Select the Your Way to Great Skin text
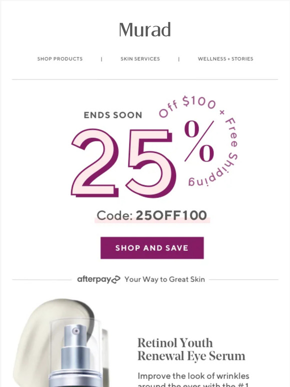This screenshot has width=290, height=387. click(x=164, y=279)
